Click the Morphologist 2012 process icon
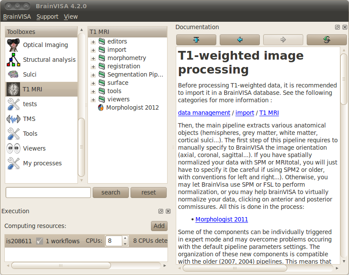Screen dimensions: 349x275 pos(101,108)
